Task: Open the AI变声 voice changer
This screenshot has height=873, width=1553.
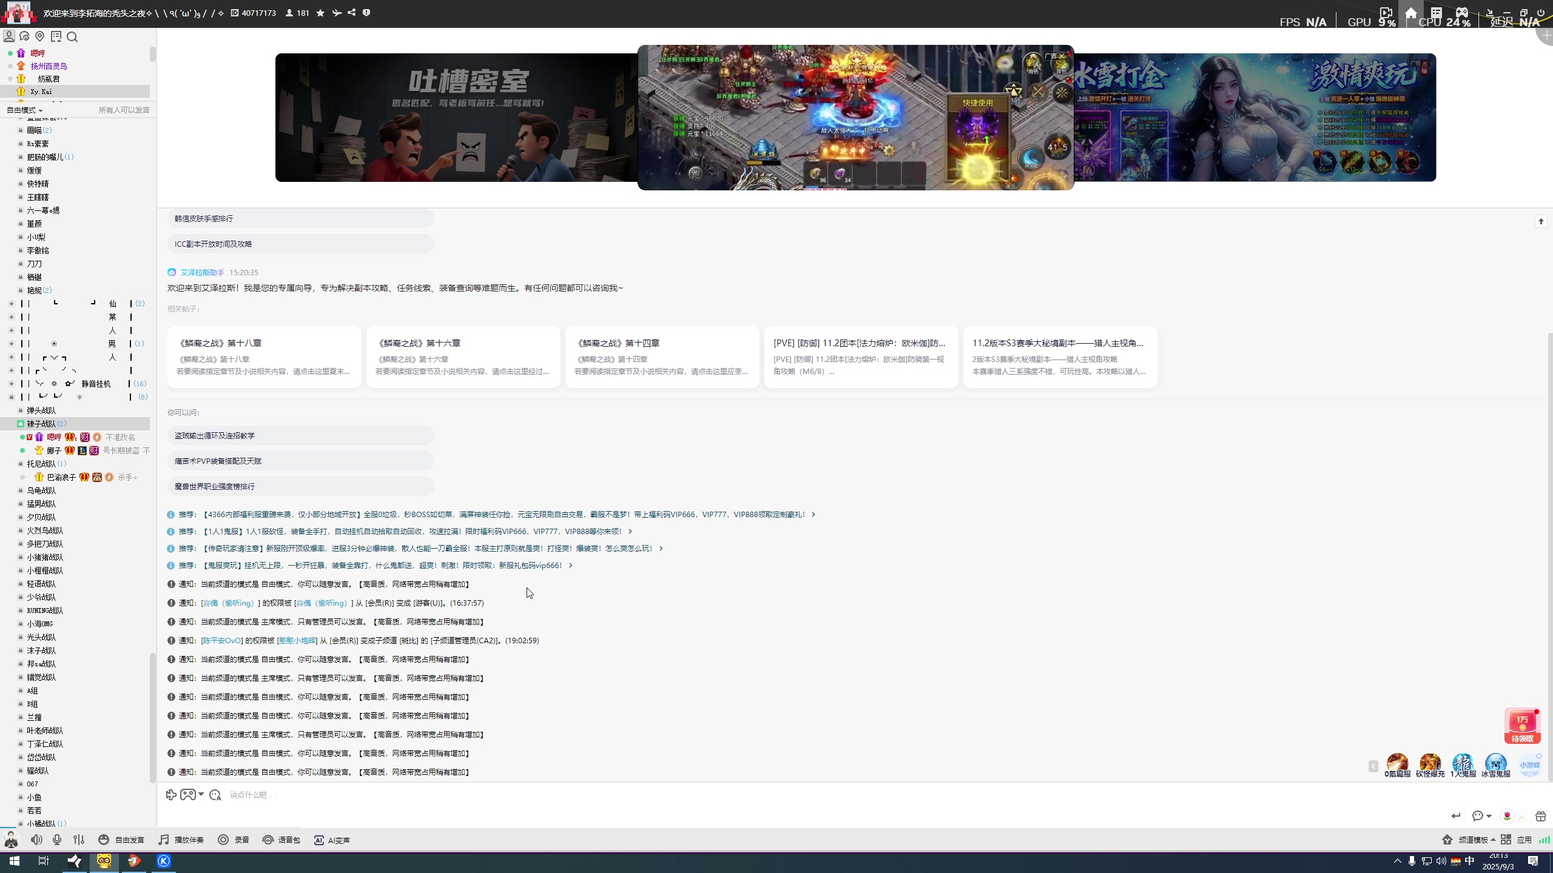Action: [332, 840]
